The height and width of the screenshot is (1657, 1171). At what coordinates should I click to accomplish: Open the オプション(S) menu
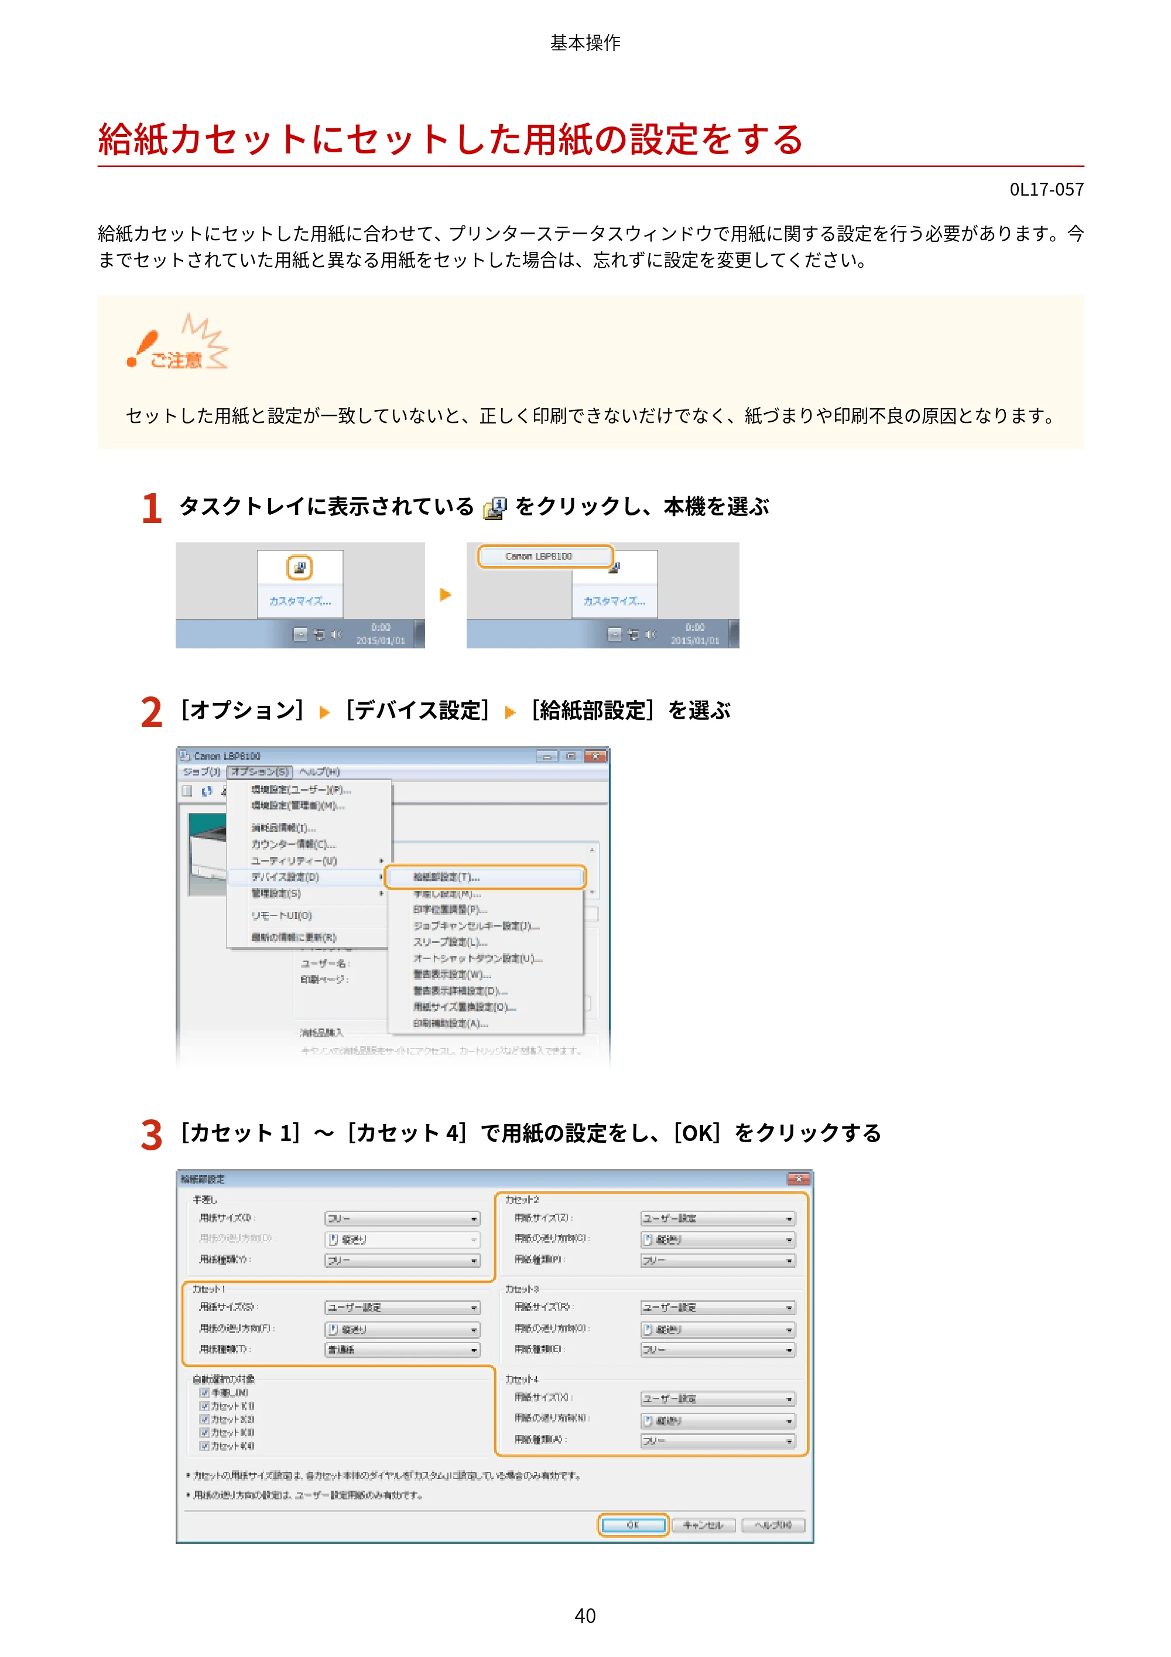[x=260, y=771]
